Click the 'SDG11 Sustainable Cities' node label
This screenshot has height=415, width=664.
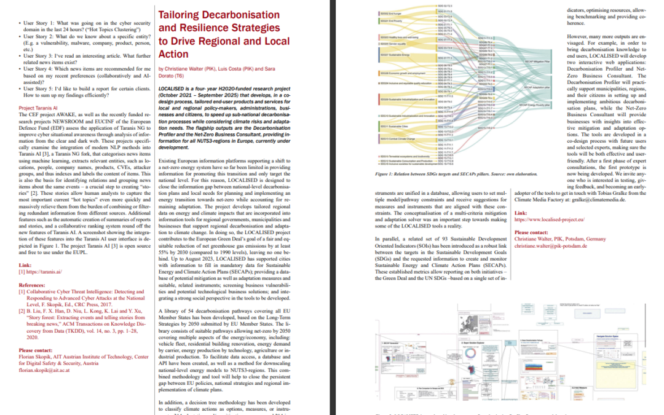(394, 126)
